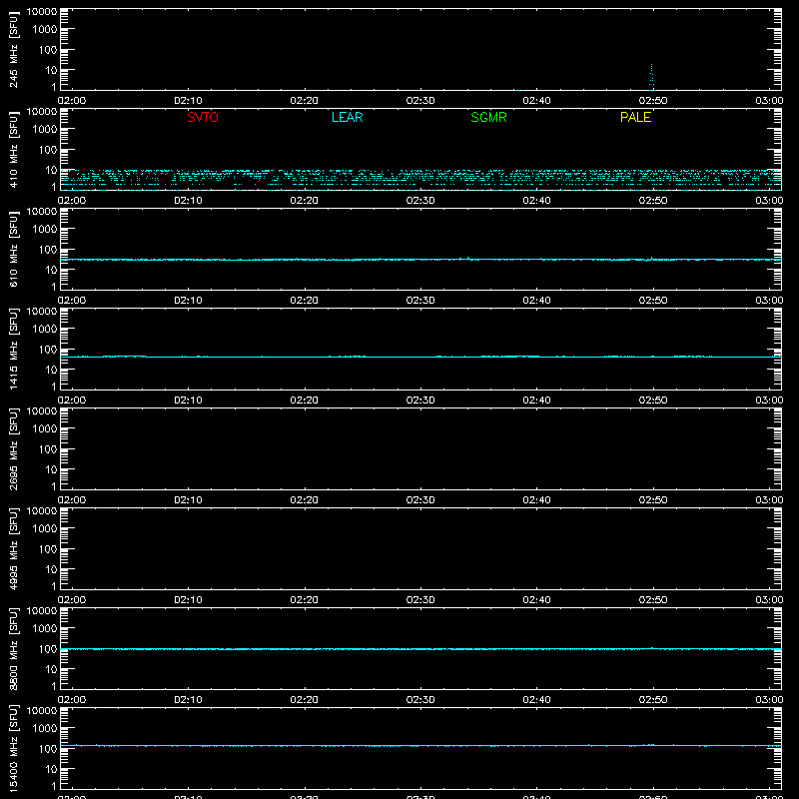
Task: Click 02:50 under the 1415 MHz plot
Action: pyautogui.click(x=653, y=400)
